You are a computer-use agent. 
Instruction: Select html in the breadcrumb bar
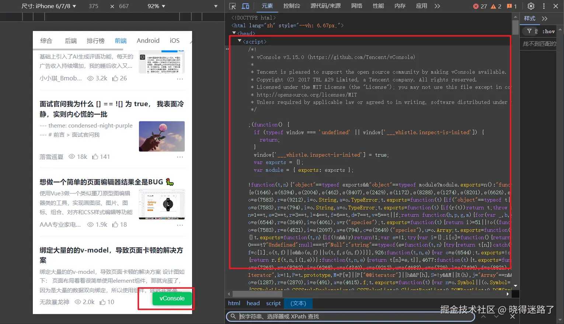tap(234, 303)
